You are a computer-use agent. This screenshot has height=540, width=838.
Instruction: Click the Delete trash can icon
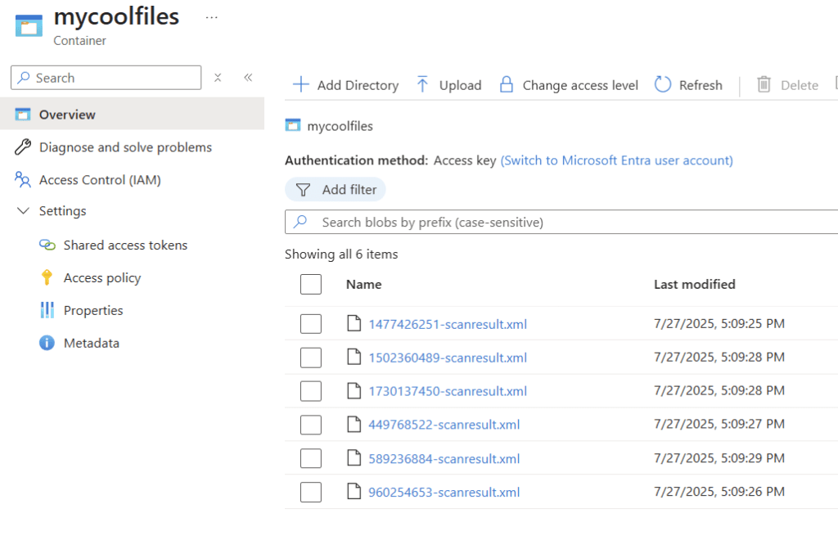764,85
